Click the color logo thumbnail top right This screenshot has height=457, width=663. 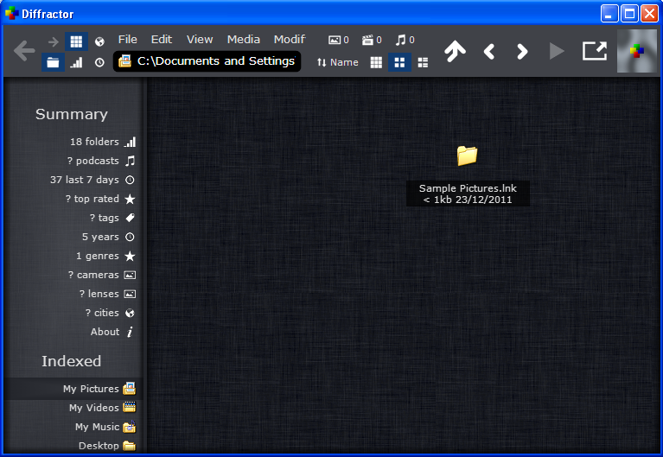coord(637,51)
